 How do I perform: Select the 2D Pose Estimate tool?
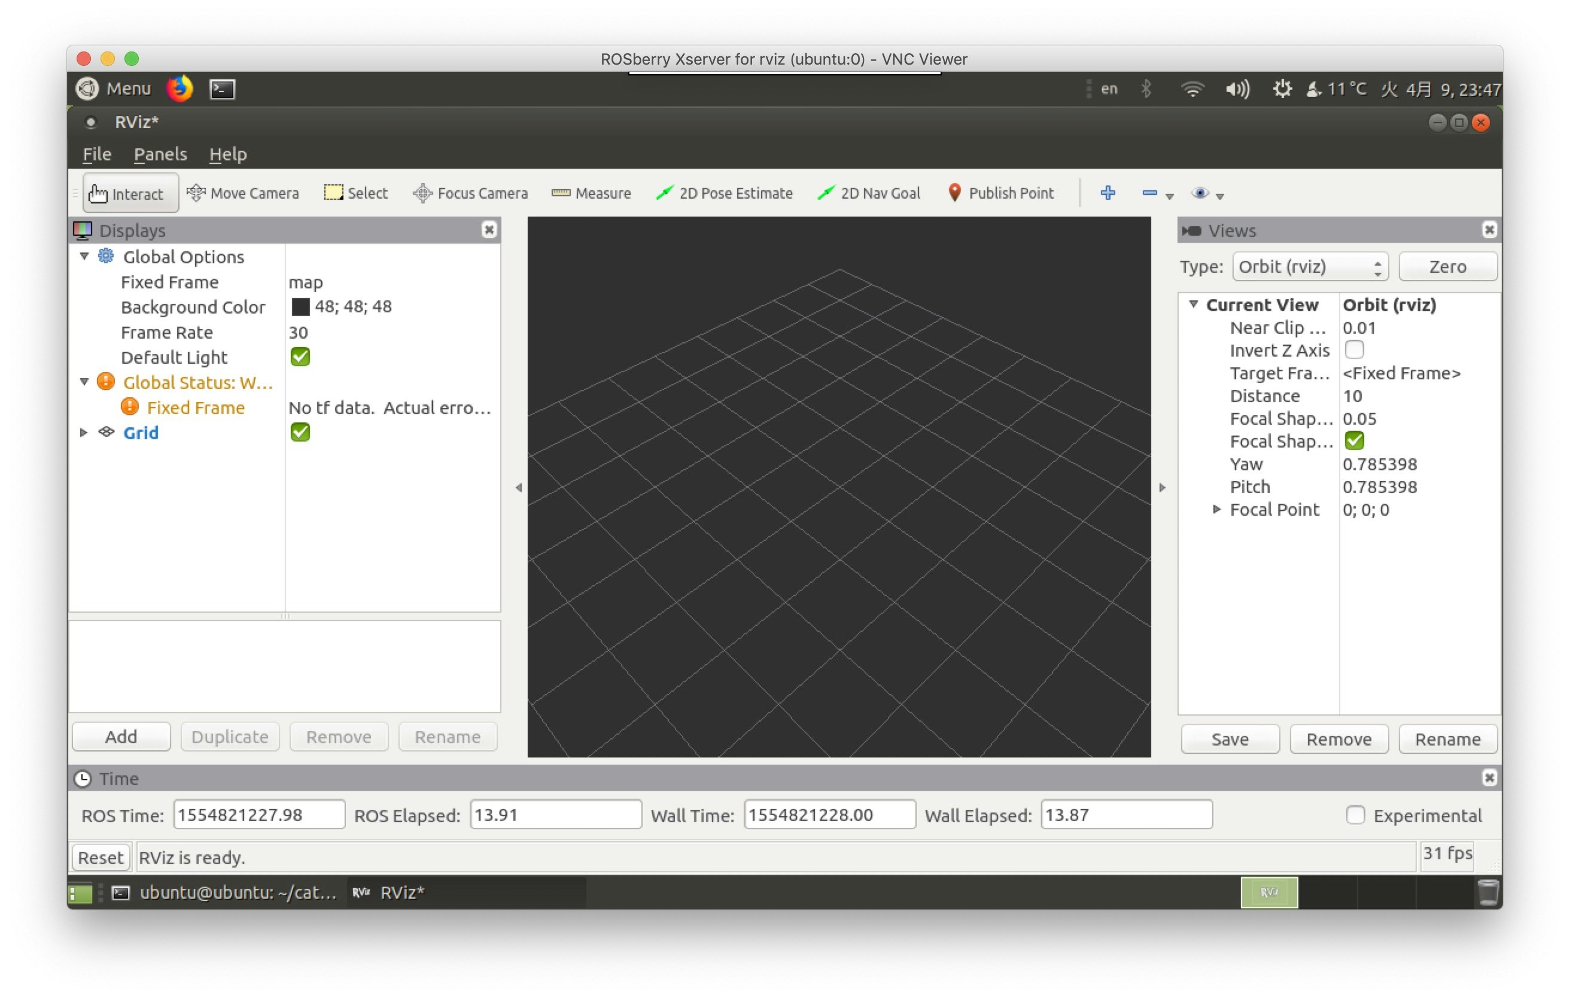725,193
